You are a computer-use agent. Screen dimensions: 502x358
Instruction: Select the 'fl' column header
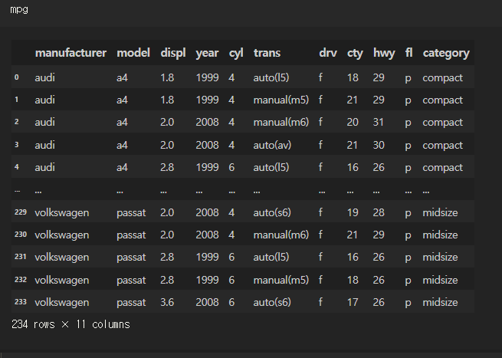coord(408,53)
